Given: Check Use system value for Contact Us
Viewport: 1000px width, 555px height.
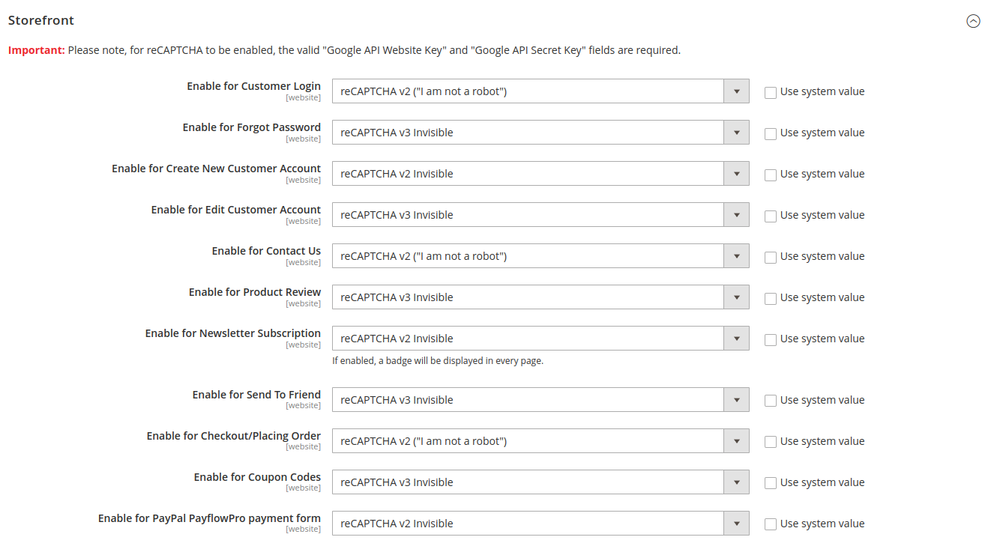Looking at the screenshot, I should [771, 257].
